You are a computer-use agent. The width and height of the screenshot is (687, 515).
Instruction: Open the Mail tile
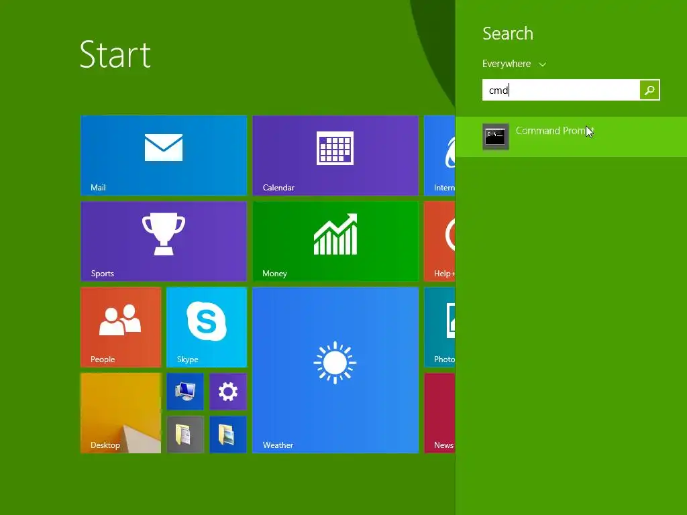tap(164, 155)
